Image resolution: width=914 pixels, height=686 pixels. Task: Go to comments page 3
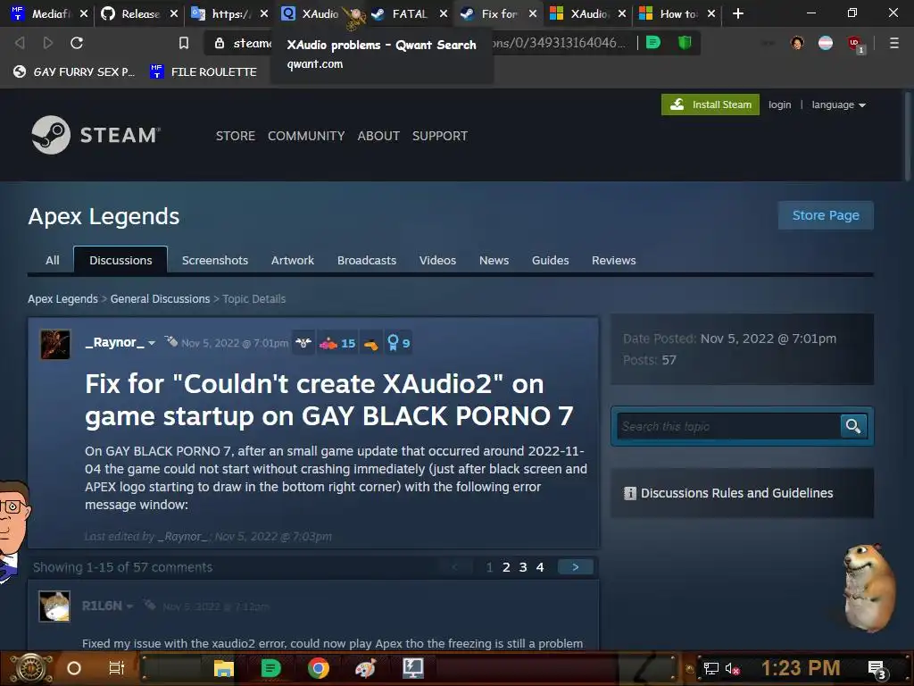pos(523,567)
